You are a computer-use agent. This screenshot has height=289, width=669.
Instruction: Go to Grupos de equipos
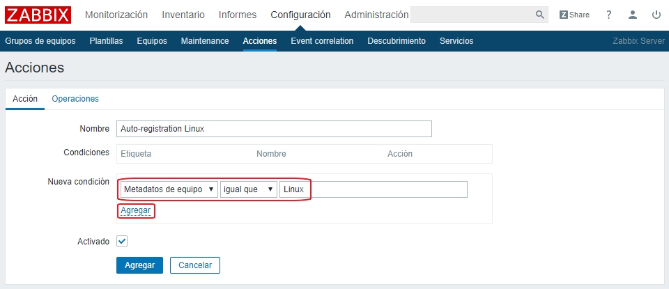tap(40, 41)
